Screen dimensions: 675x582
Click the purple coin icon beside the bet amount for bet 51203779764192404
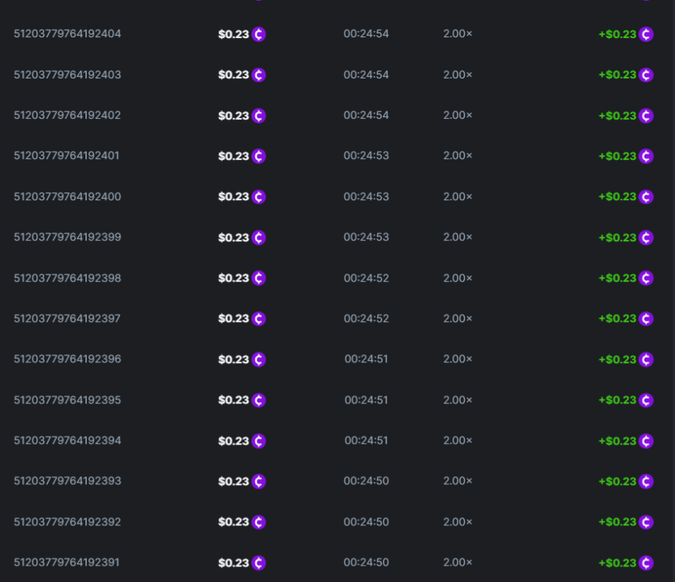point(258,34)
